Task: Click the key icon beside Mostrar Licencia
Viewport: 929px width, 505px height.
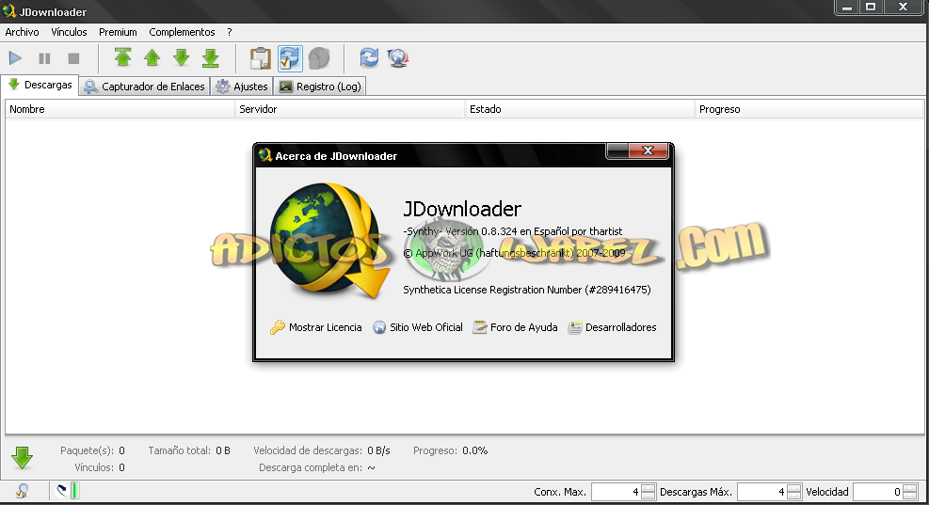Action: [x=278, y=327]
